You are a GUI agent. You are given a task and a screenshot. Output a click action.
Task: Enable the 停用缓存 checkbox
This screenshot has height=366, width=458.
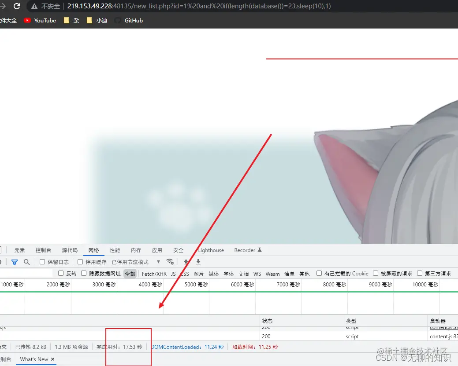[x=79, y=262]
